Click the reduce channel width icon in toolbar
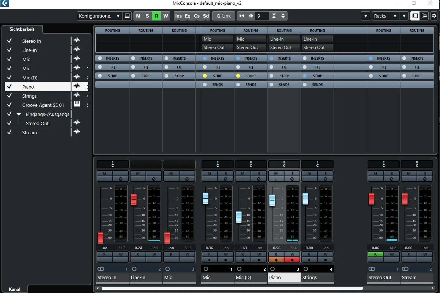440x293 pixels. (241, 16)
